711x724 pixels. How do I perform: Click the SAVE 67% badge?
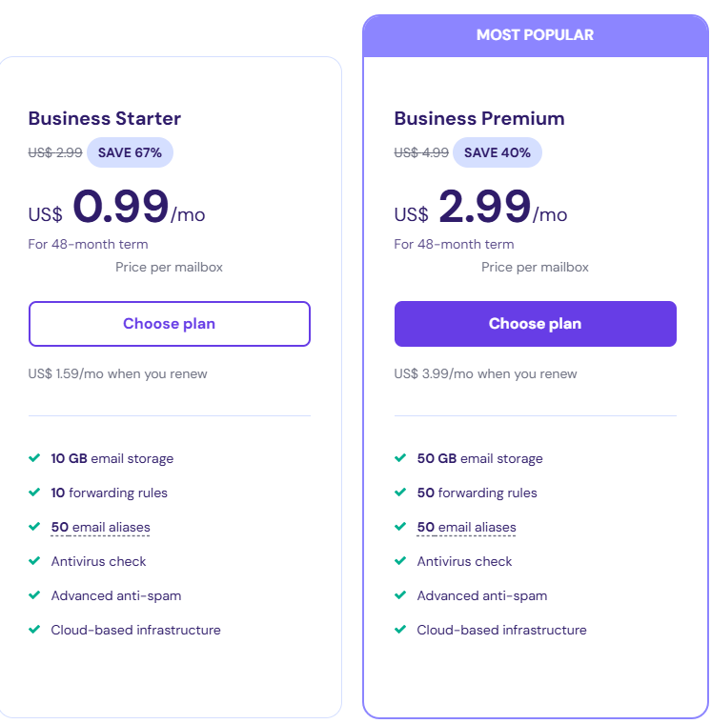(130, 152)
